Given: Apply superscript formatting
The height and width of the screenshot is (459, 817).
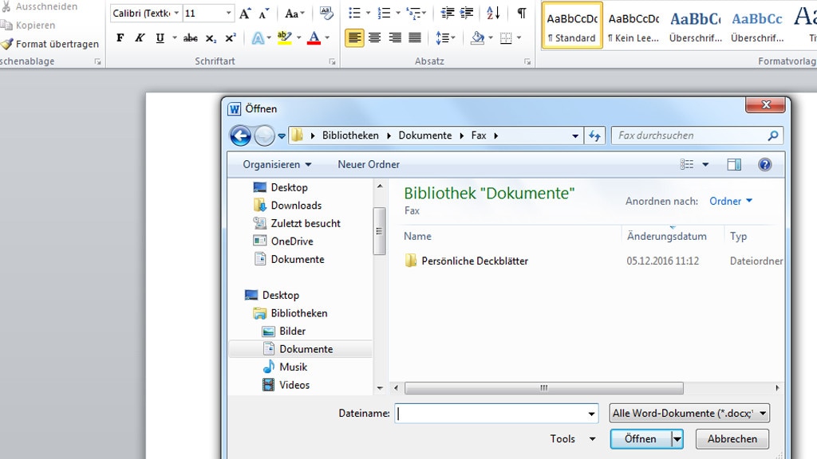Looking at the screenshot, I should (231, 38).
